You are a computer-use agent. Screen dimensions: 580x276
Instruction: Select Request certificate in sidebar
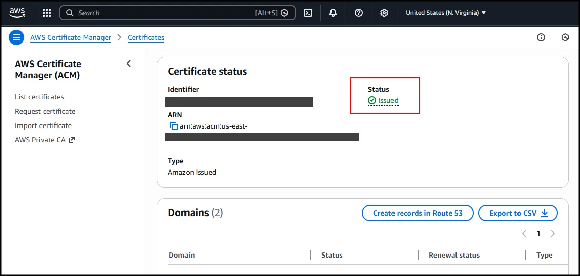(45, 111)
